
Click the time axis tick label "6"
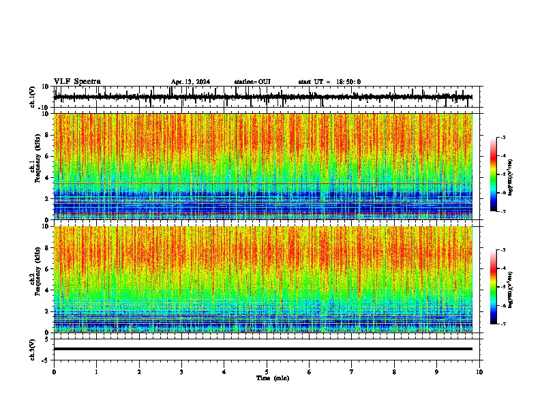pos(309,372)
